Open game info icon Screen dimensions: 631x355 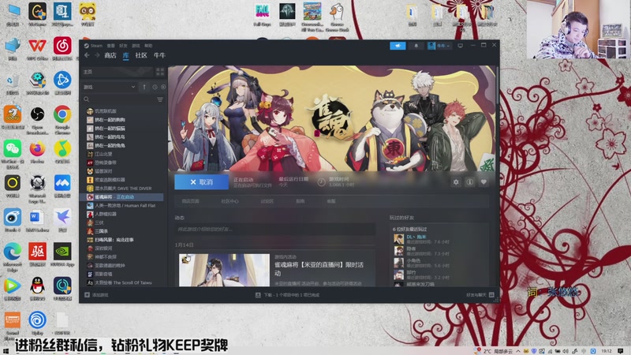469,182
